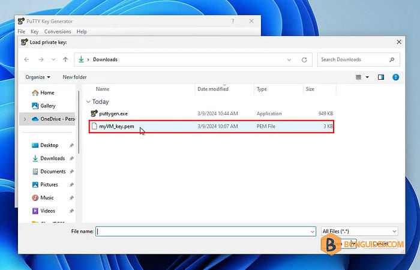Image resolution: width=420 pixels, height=270 pixels.
Task: Click the puttygen.exe application icon
Action: (x=94, y=113)
